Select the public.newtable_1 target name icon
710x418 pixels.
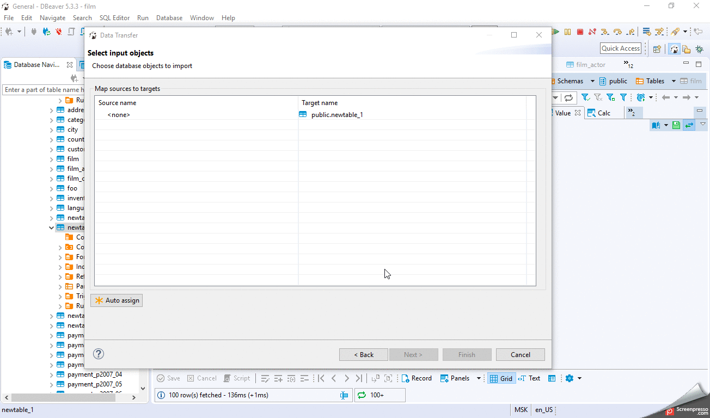(x=303, y=115)
